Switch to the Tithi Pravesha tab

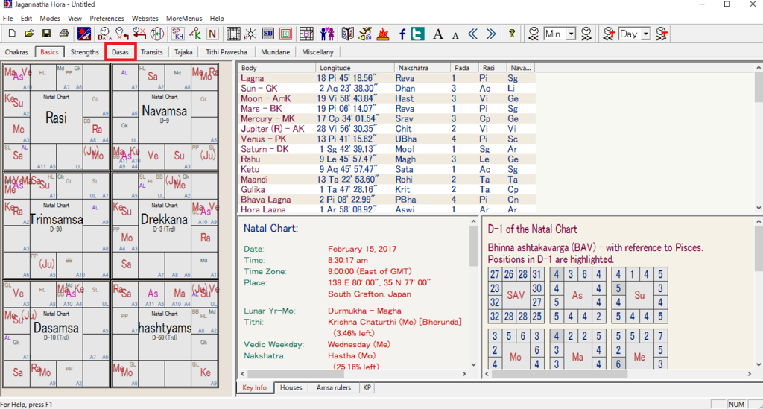[x=227, y=52]
